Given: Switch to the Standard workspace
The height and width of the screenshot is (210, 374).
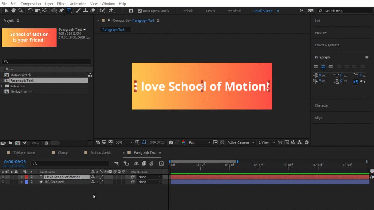Looking at the screenshot, I should [x=234, y=11].
